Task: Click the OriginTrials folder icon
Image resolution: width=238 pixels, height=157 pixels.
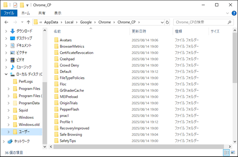Action: (56, 103)
